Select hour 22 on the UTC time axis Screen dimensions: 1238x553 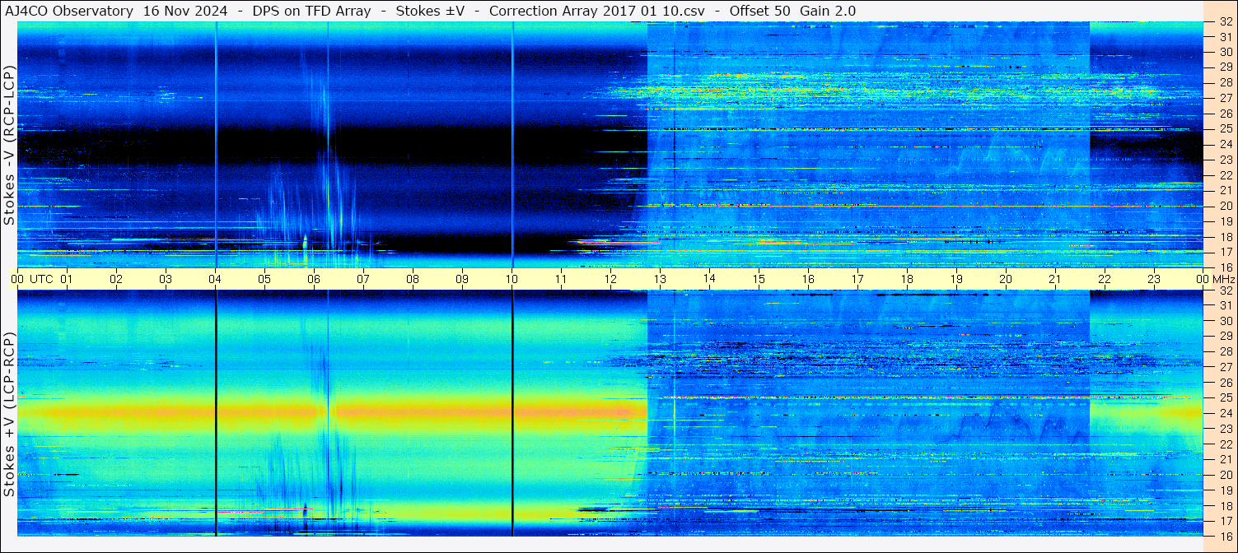pos(1105,279)
